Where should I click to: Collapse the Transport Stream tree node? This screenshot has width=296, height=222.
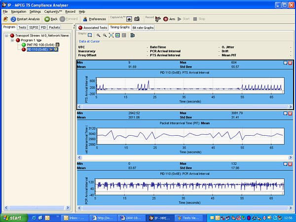6,36
